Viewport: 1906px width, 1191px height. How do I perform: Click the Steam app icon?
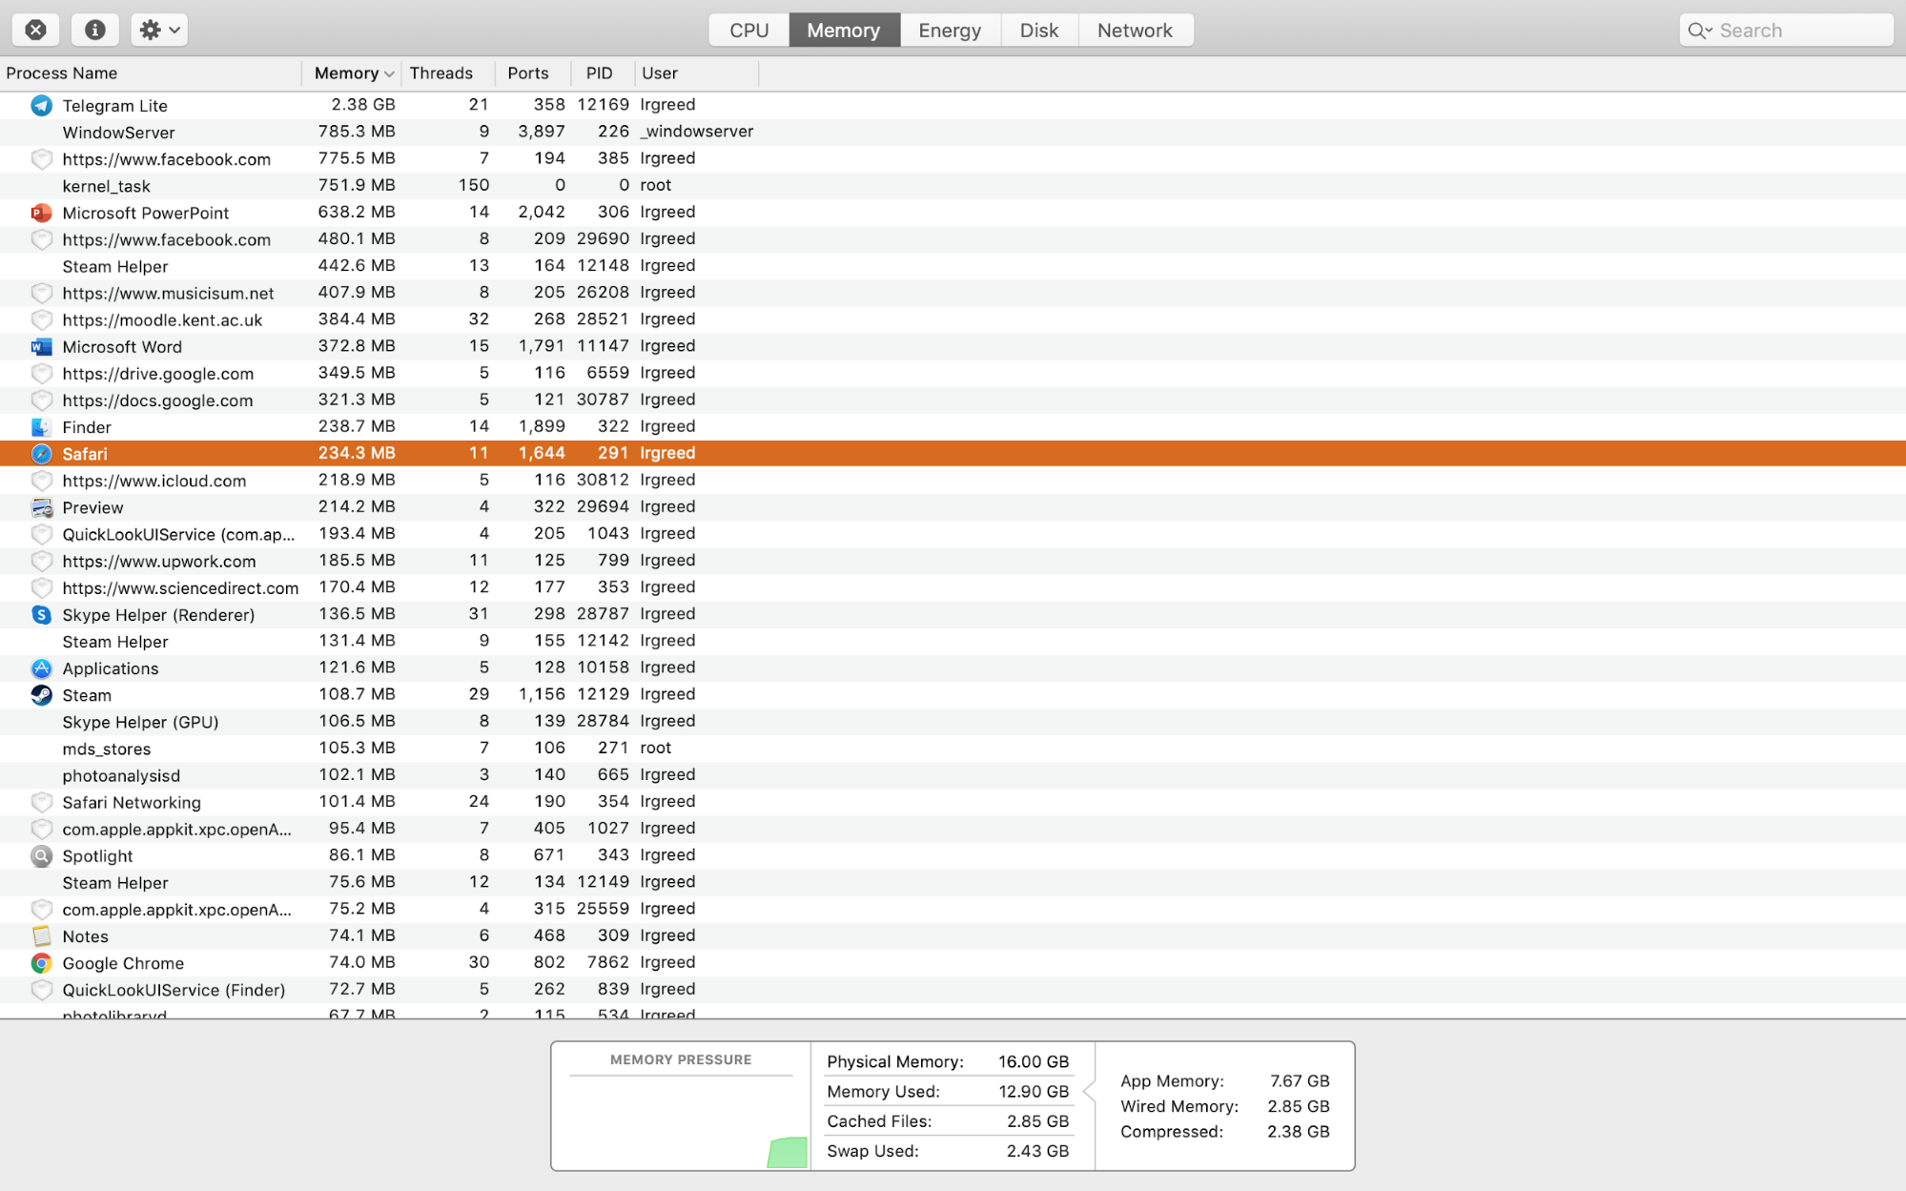[x=41, y=695]
